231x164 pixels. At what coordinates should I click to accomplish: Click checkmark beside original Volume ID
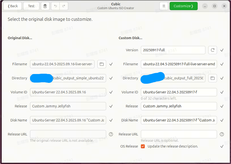tap(111, 92)
